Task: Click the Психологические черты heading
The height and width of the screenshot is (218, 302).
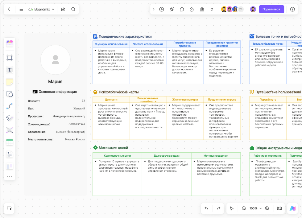Action: tap(119, 92)
